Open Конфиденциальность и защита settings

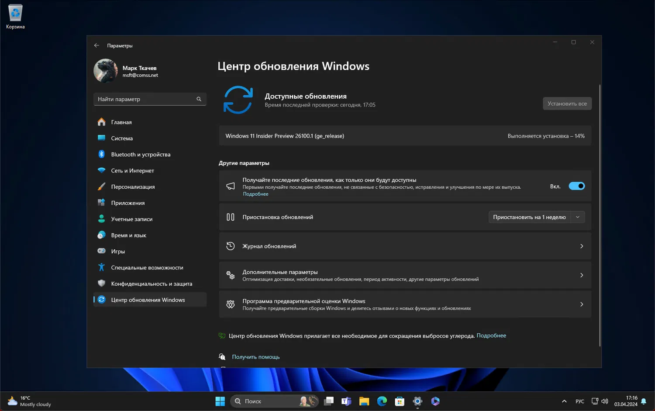[x=152, y=283]
